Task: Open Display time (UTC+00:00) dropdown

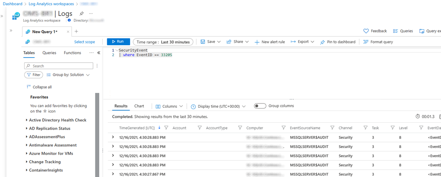Action: [x=219, y=106]
